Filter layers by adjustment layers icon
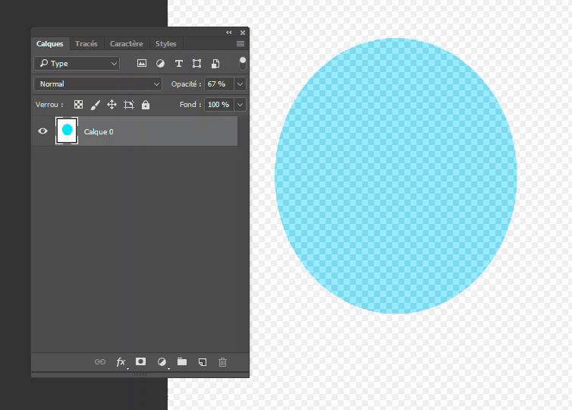Screen dimensions: 572x410 (160, 64)
